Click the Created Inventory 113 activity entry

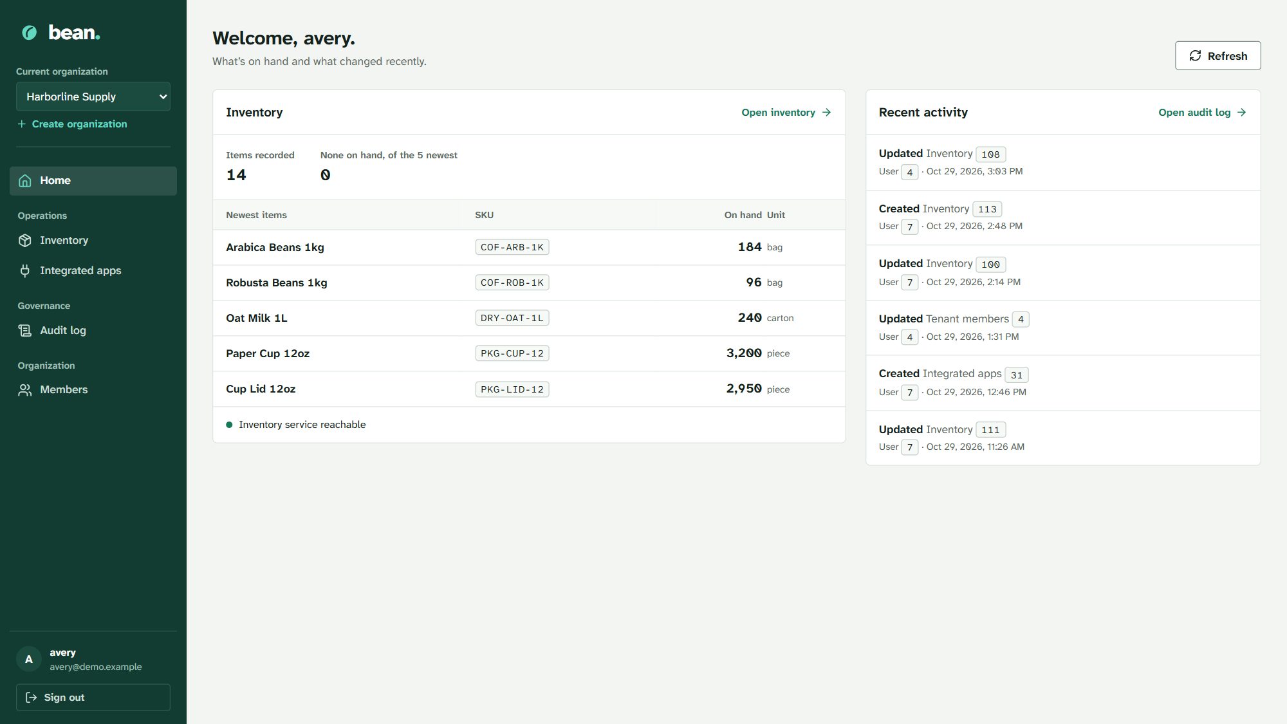1063,218
